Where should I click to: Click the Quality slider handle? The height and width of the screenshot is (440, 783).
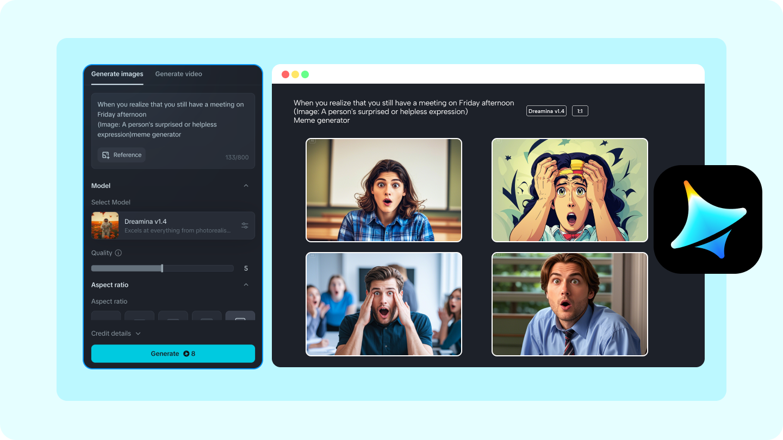[x=161, y=268]
